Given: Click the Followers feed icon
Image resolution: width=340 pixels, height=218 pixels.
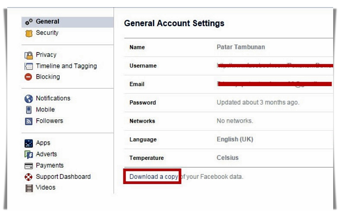Looking at the screenshot, I should [x=29, y=121].
